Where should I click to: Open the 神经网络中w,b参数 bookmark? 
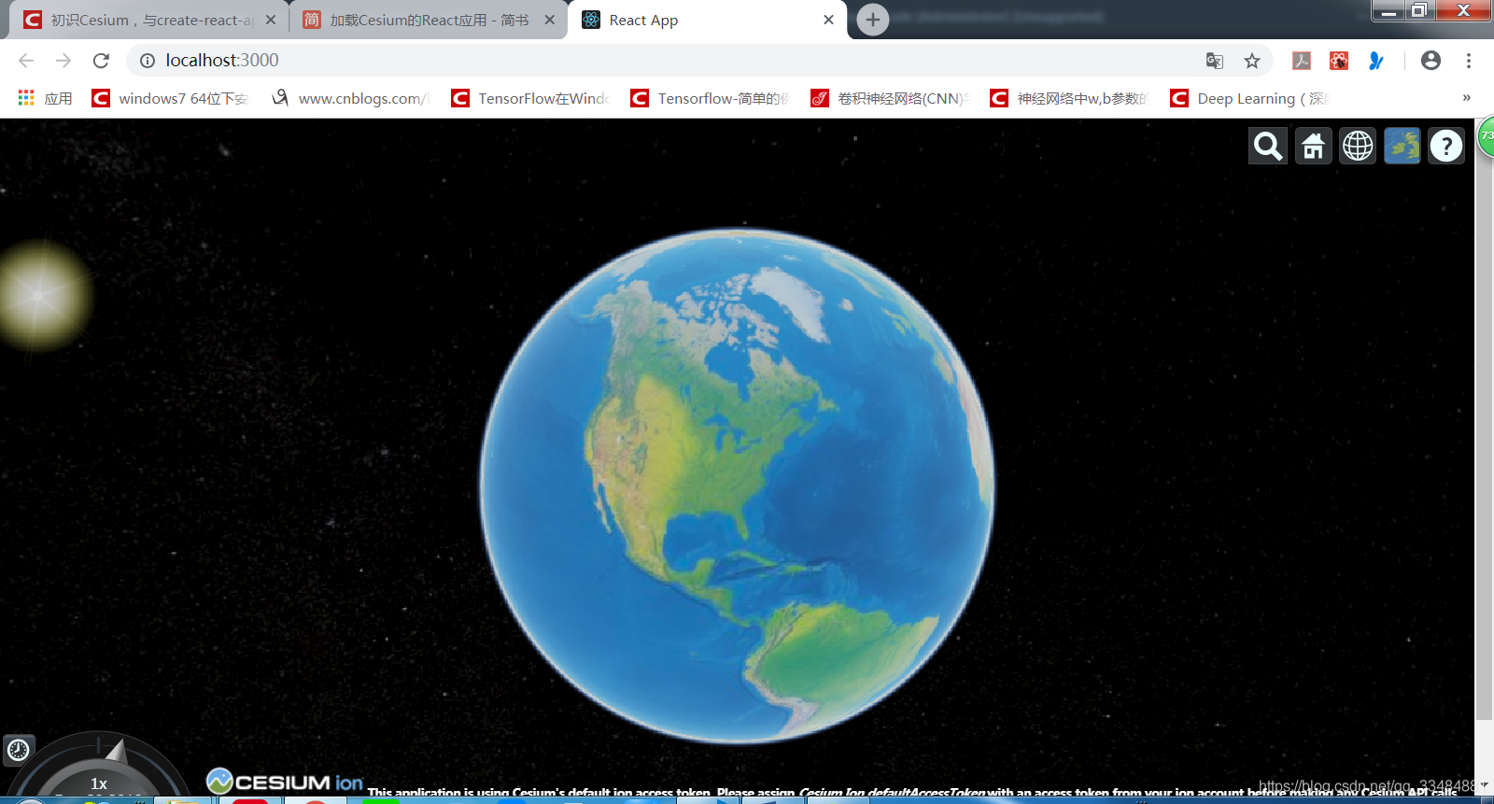(1070, 98)
